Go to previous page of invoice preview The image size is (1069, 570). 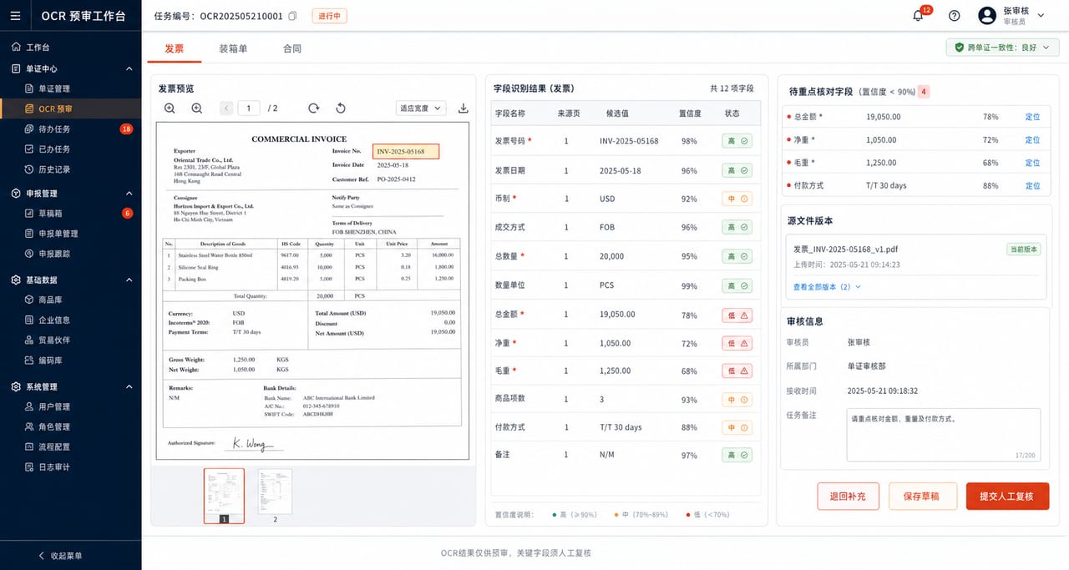226,108
